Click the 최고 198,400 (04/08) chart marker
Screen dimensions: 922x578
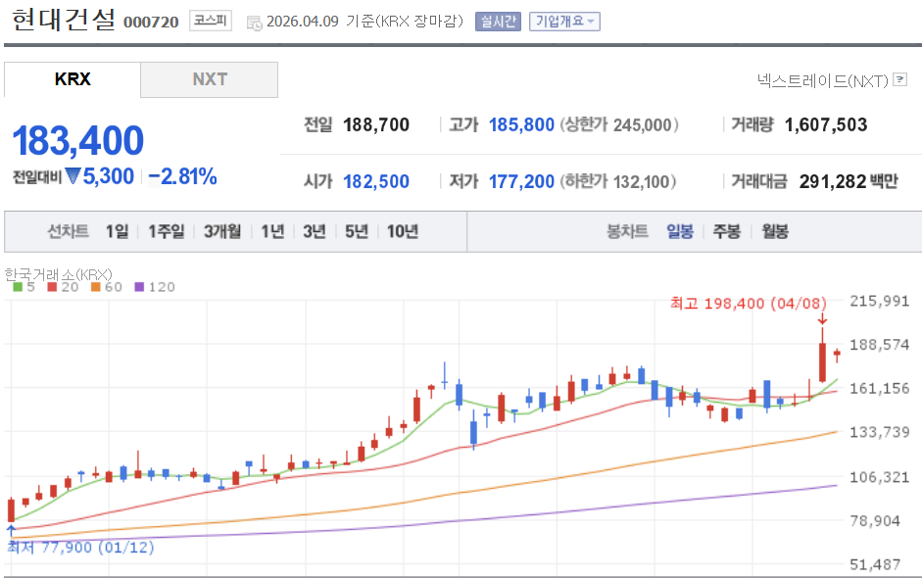coord(749,304)
